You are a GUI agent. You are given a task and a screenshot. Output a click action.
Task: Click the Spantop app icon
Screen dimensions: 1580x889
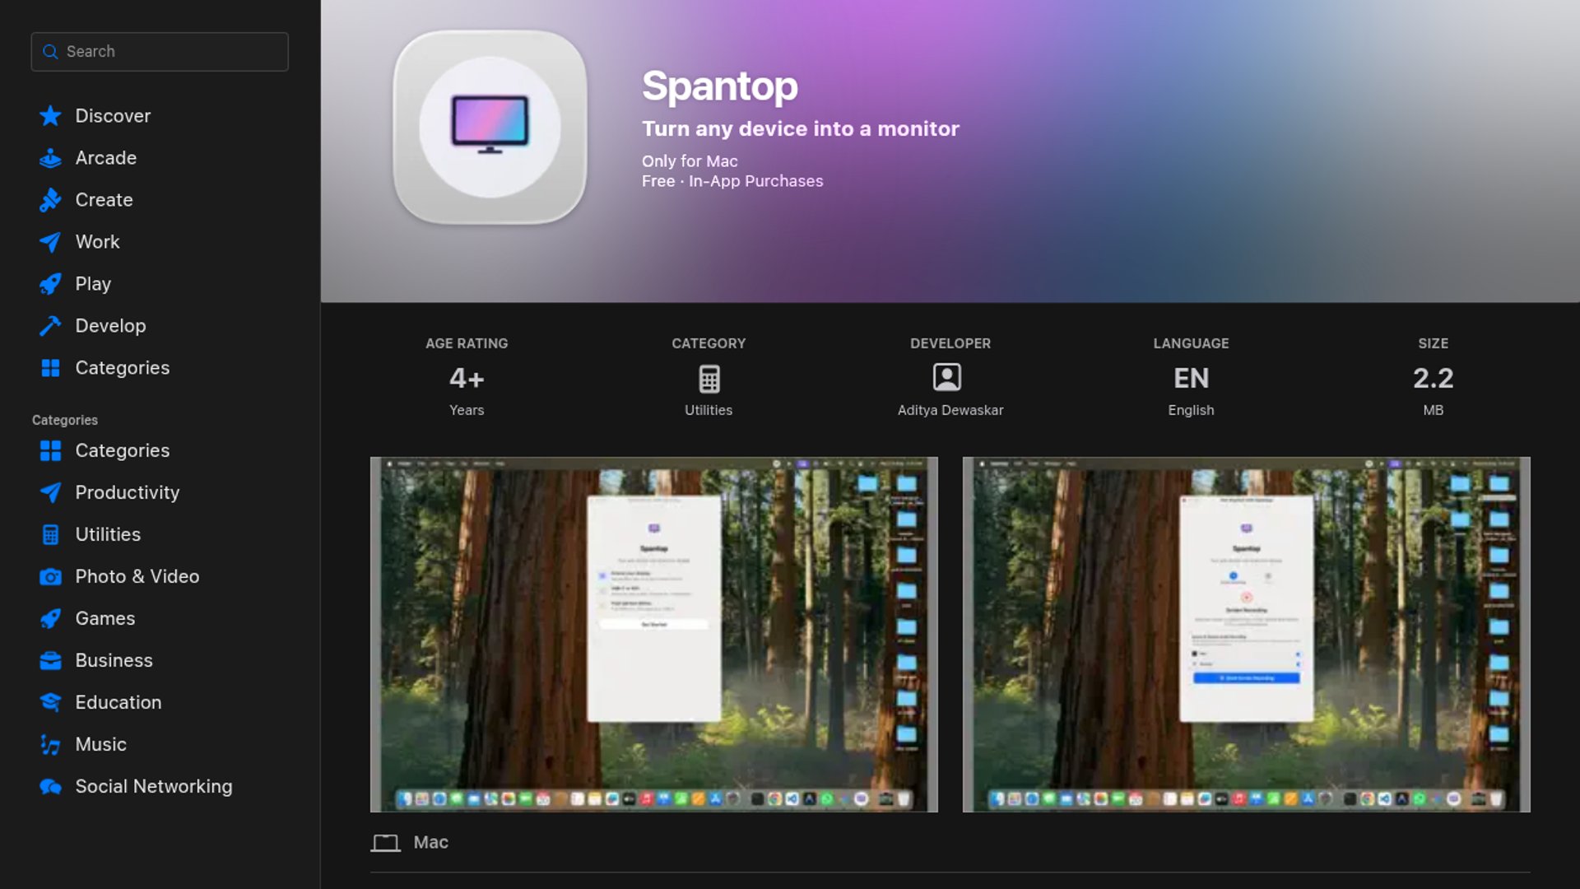[490, 128]
